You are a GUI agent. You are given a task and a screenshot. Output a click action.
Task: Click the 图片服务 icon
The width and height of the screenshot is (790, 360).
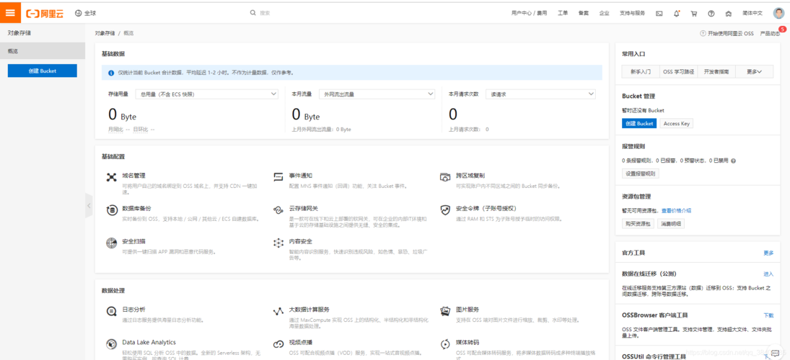tap(445, 311)
